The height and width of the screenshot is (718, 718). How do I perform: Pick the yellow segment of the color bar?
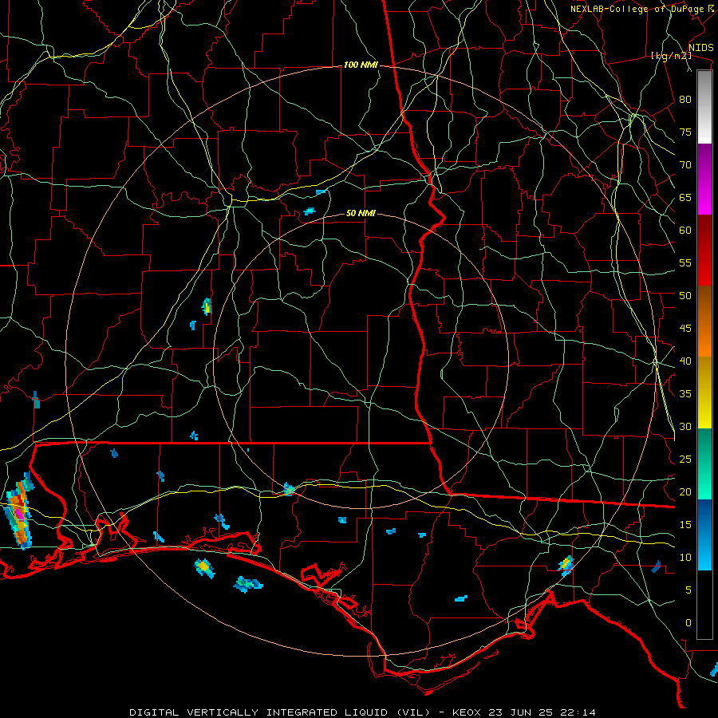click(704, 393)
